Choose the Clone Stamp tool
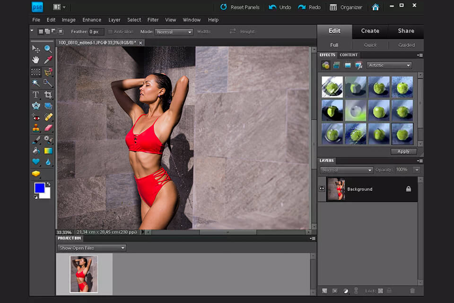Viewport: 454px width, 303px height. 36,128
